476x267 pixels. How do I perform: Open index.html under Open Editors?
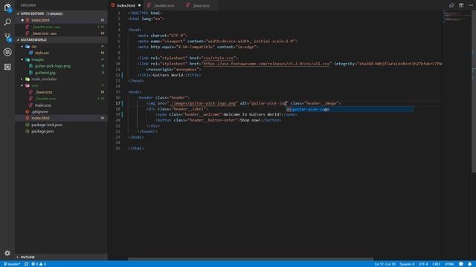40,20
